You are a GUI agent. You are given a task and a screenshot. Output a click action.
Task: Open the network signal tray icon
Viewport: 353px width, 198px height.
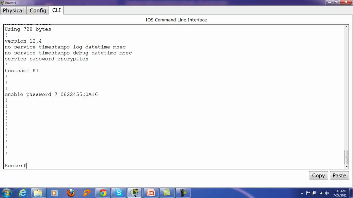[320, 193]
